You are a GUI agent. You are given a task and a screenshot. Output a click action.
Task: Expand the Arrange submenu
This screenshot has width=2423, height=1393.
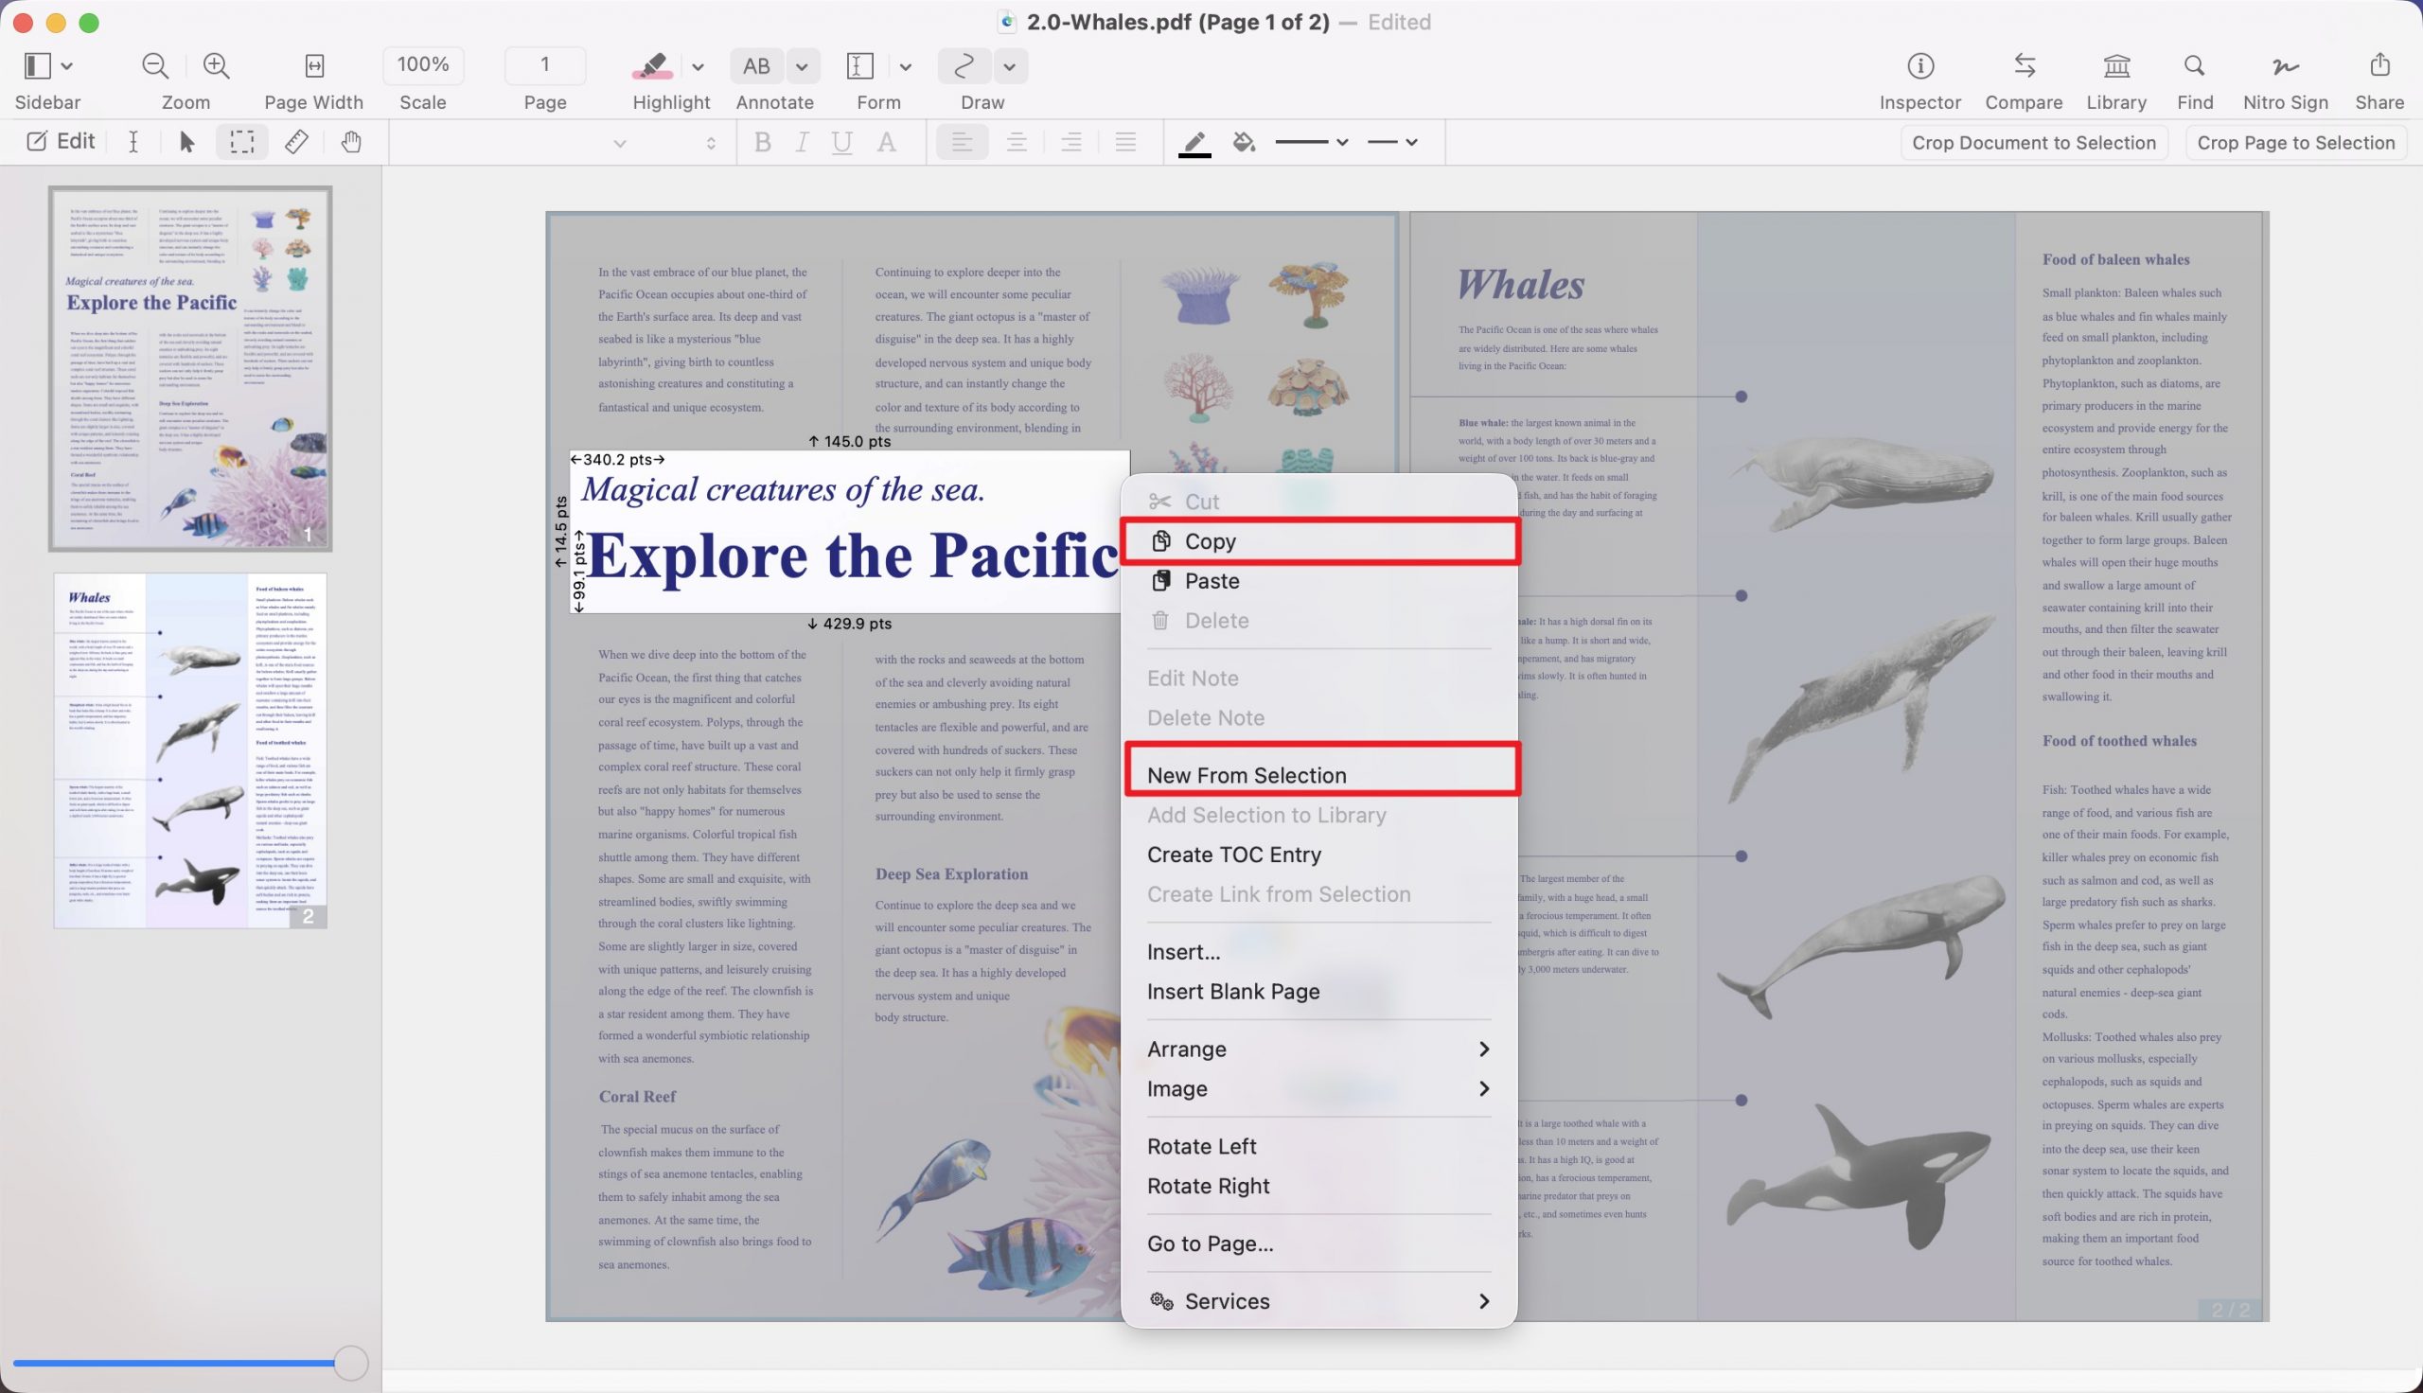tap(1319, 1049)
